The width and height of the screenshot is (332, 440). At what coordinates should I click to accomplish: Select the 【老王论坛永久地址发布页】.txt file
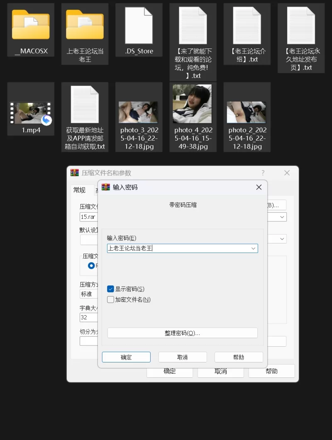point(301,38)
